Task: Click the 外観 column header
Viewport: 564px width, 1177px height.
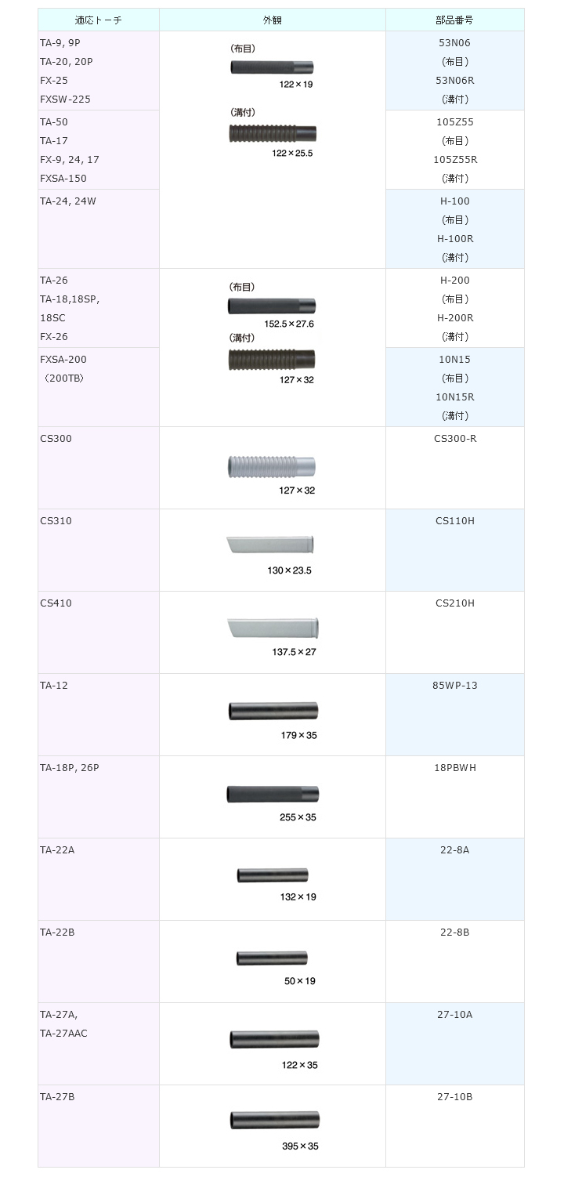Action: [x=272, y=20]
